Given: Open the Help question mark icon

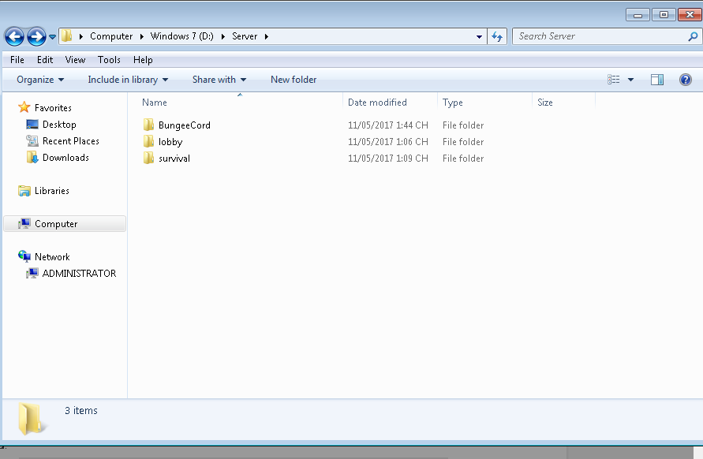Looking at the screenshot, I should coord(685,80).
